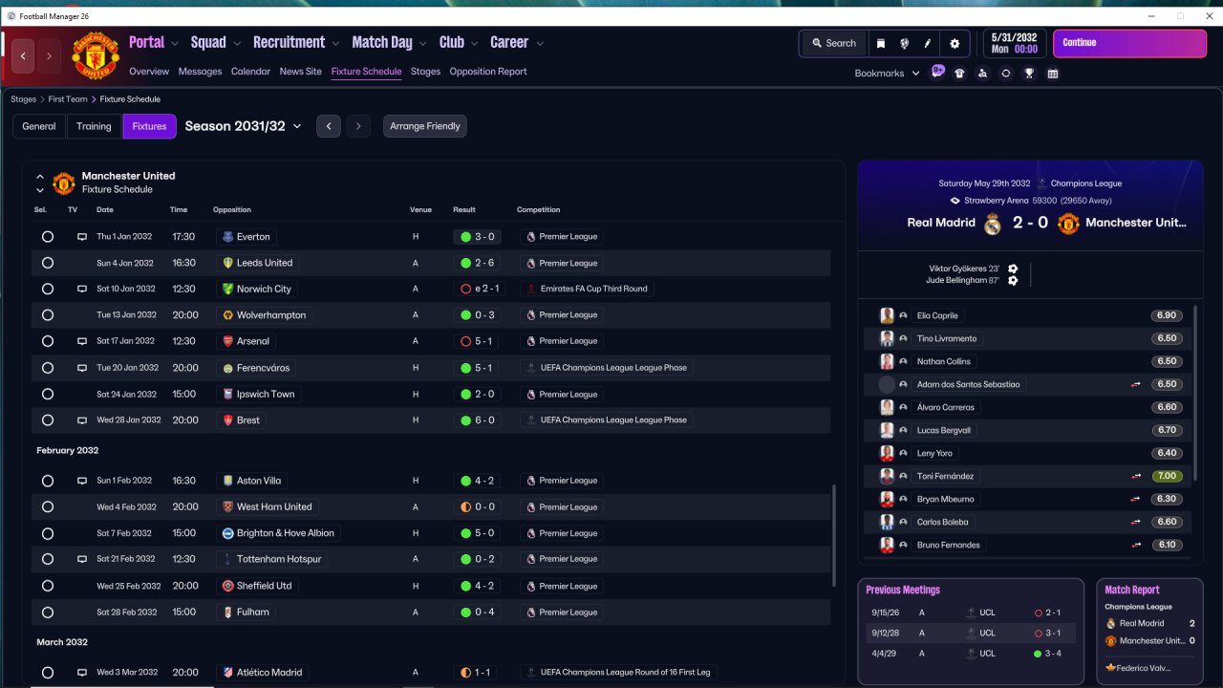Select the Wolverhampton fixture radio button
The width and height of the screenshot is (1223, 688).
point(48,315)
